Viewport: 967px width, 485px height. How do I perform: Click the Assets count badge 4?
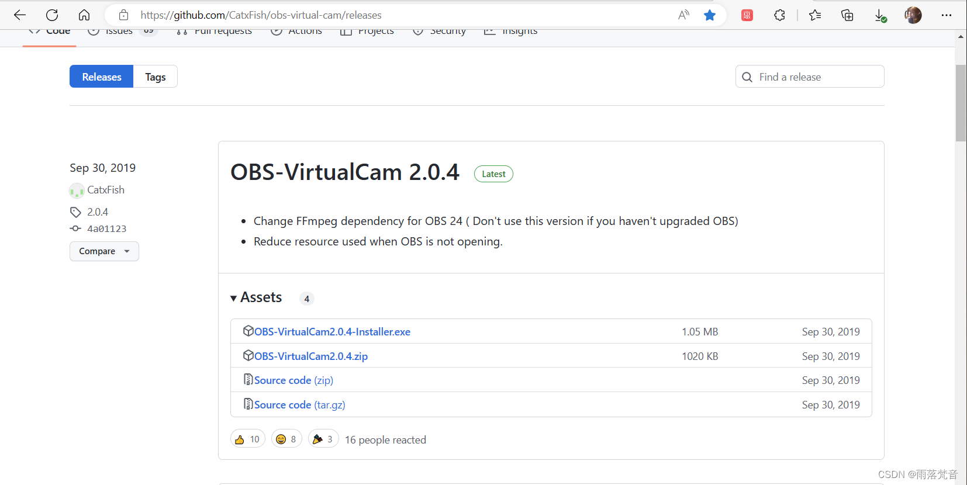pyautogui.click(x=307, y=299)
